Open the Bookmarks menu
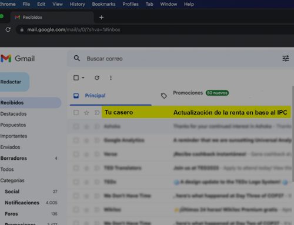 [103, 4]
